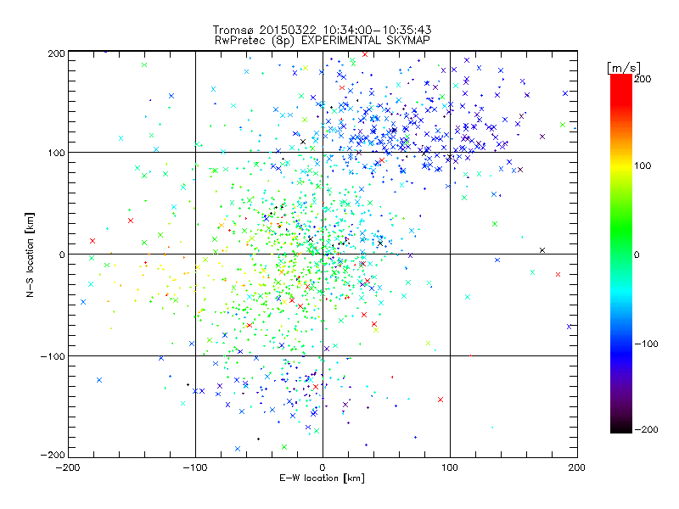Click the colorbar tick label '-100'
The image size is (679, 509).
646,344
